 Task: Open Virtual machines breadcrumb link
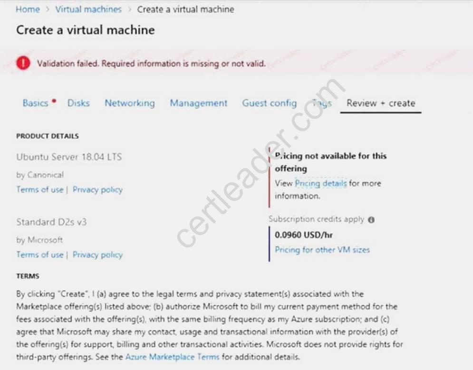pos(88,9)
